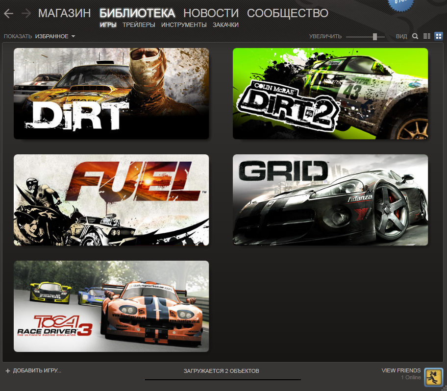Select the ИГРЫ sub-tab
Screen dimensions: 447x391
(x=108, y=25)
